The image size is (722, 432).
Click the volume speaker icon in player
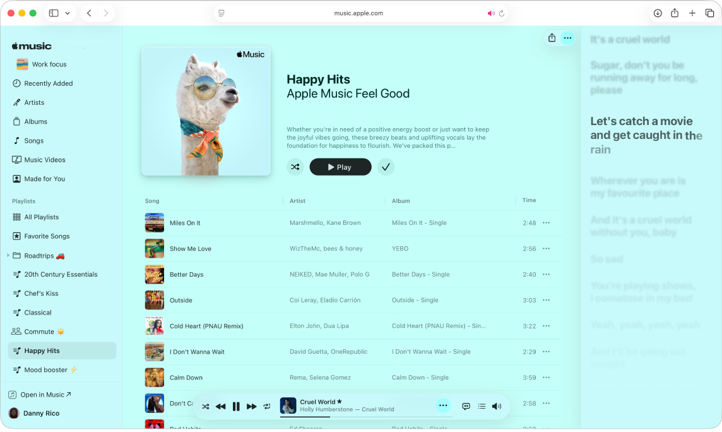[496, 406]
